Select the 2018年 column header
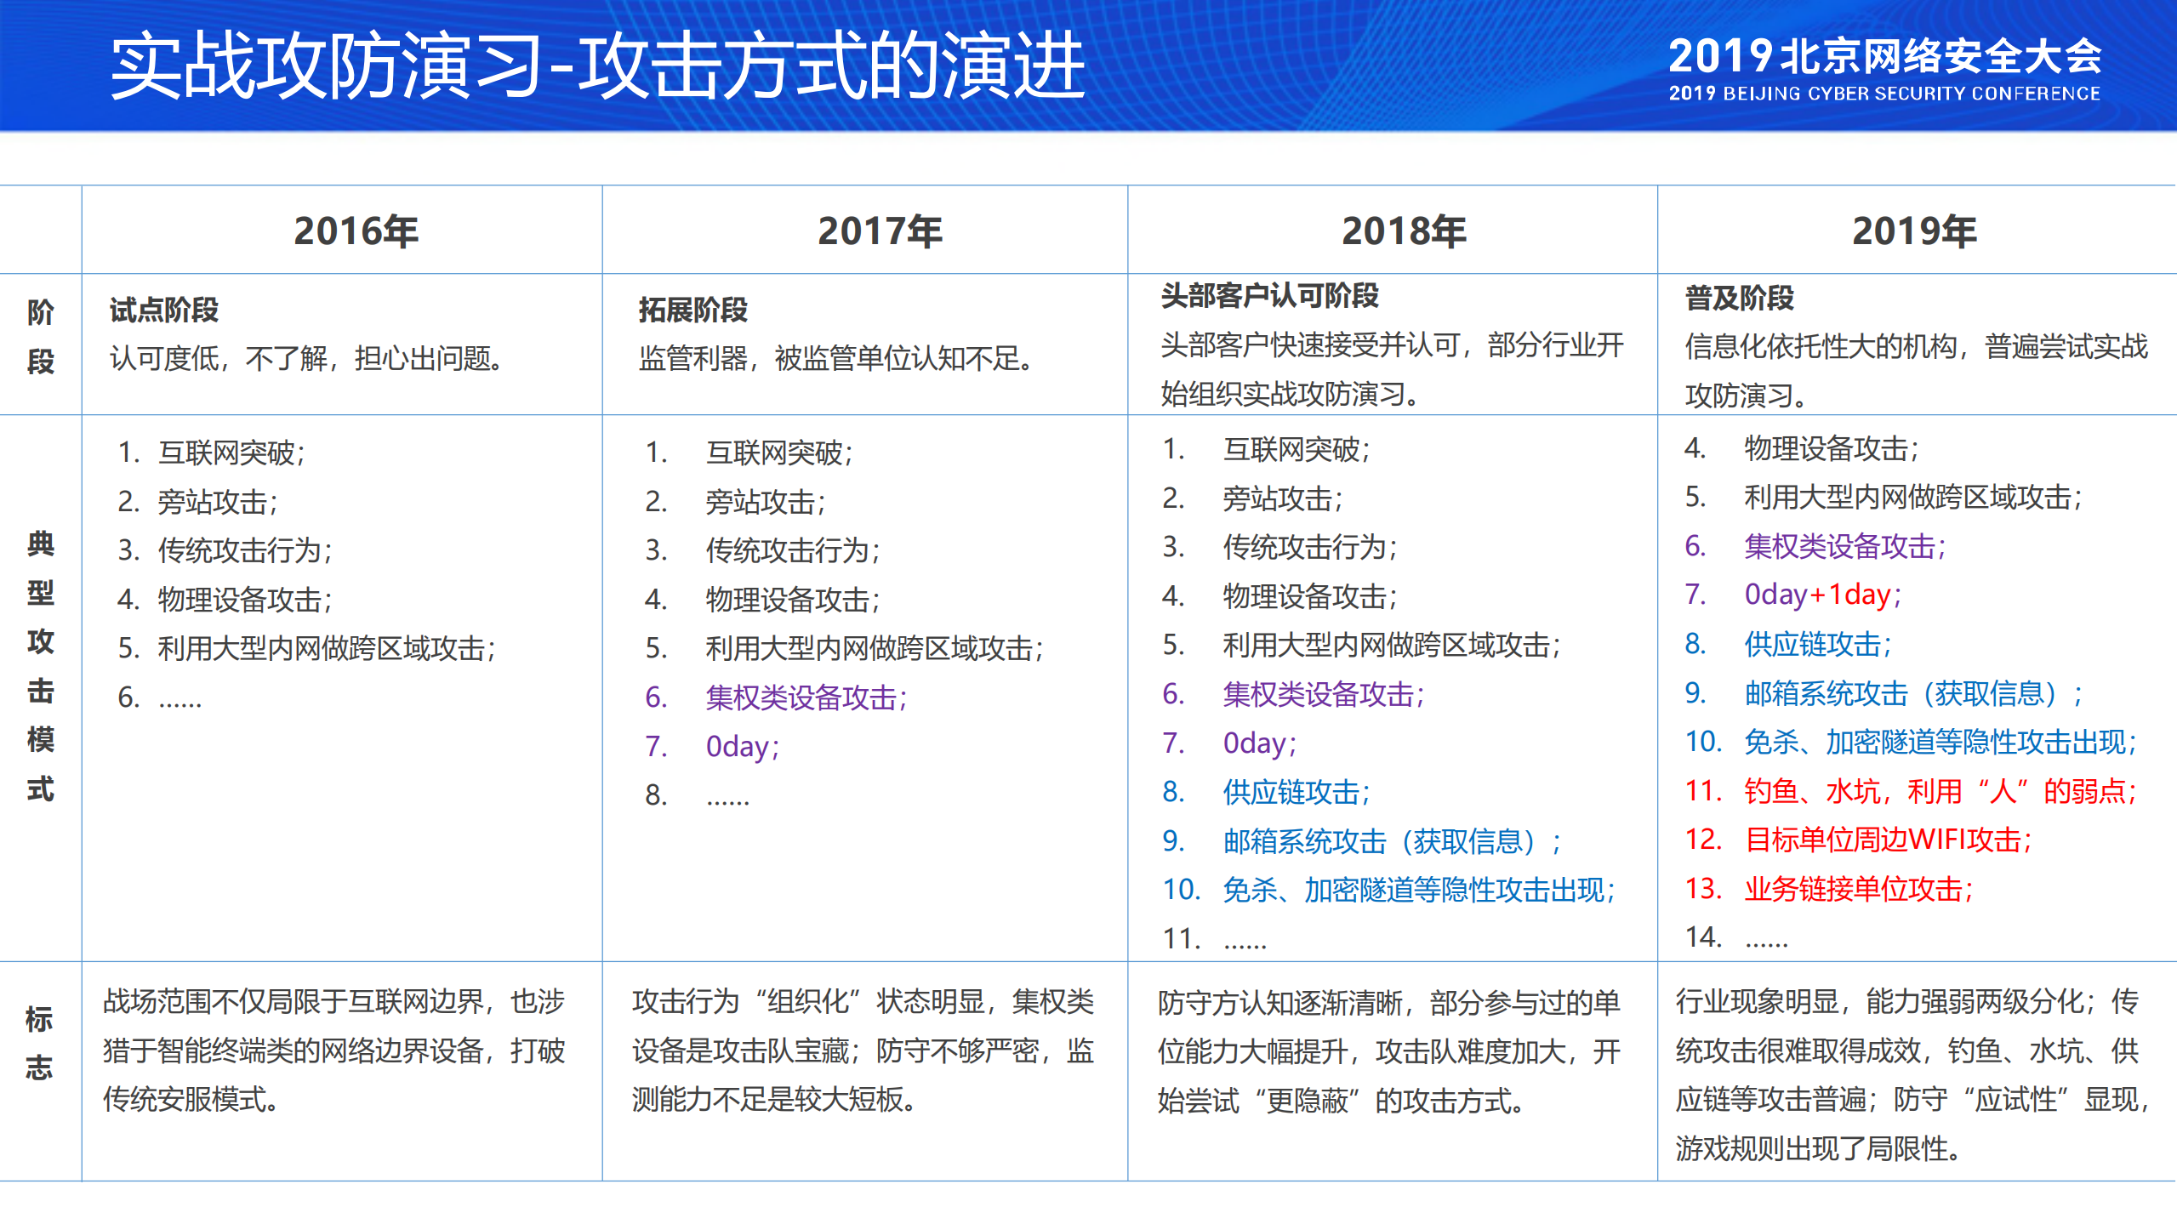2177x1224 pixels. click(1404, 231)
